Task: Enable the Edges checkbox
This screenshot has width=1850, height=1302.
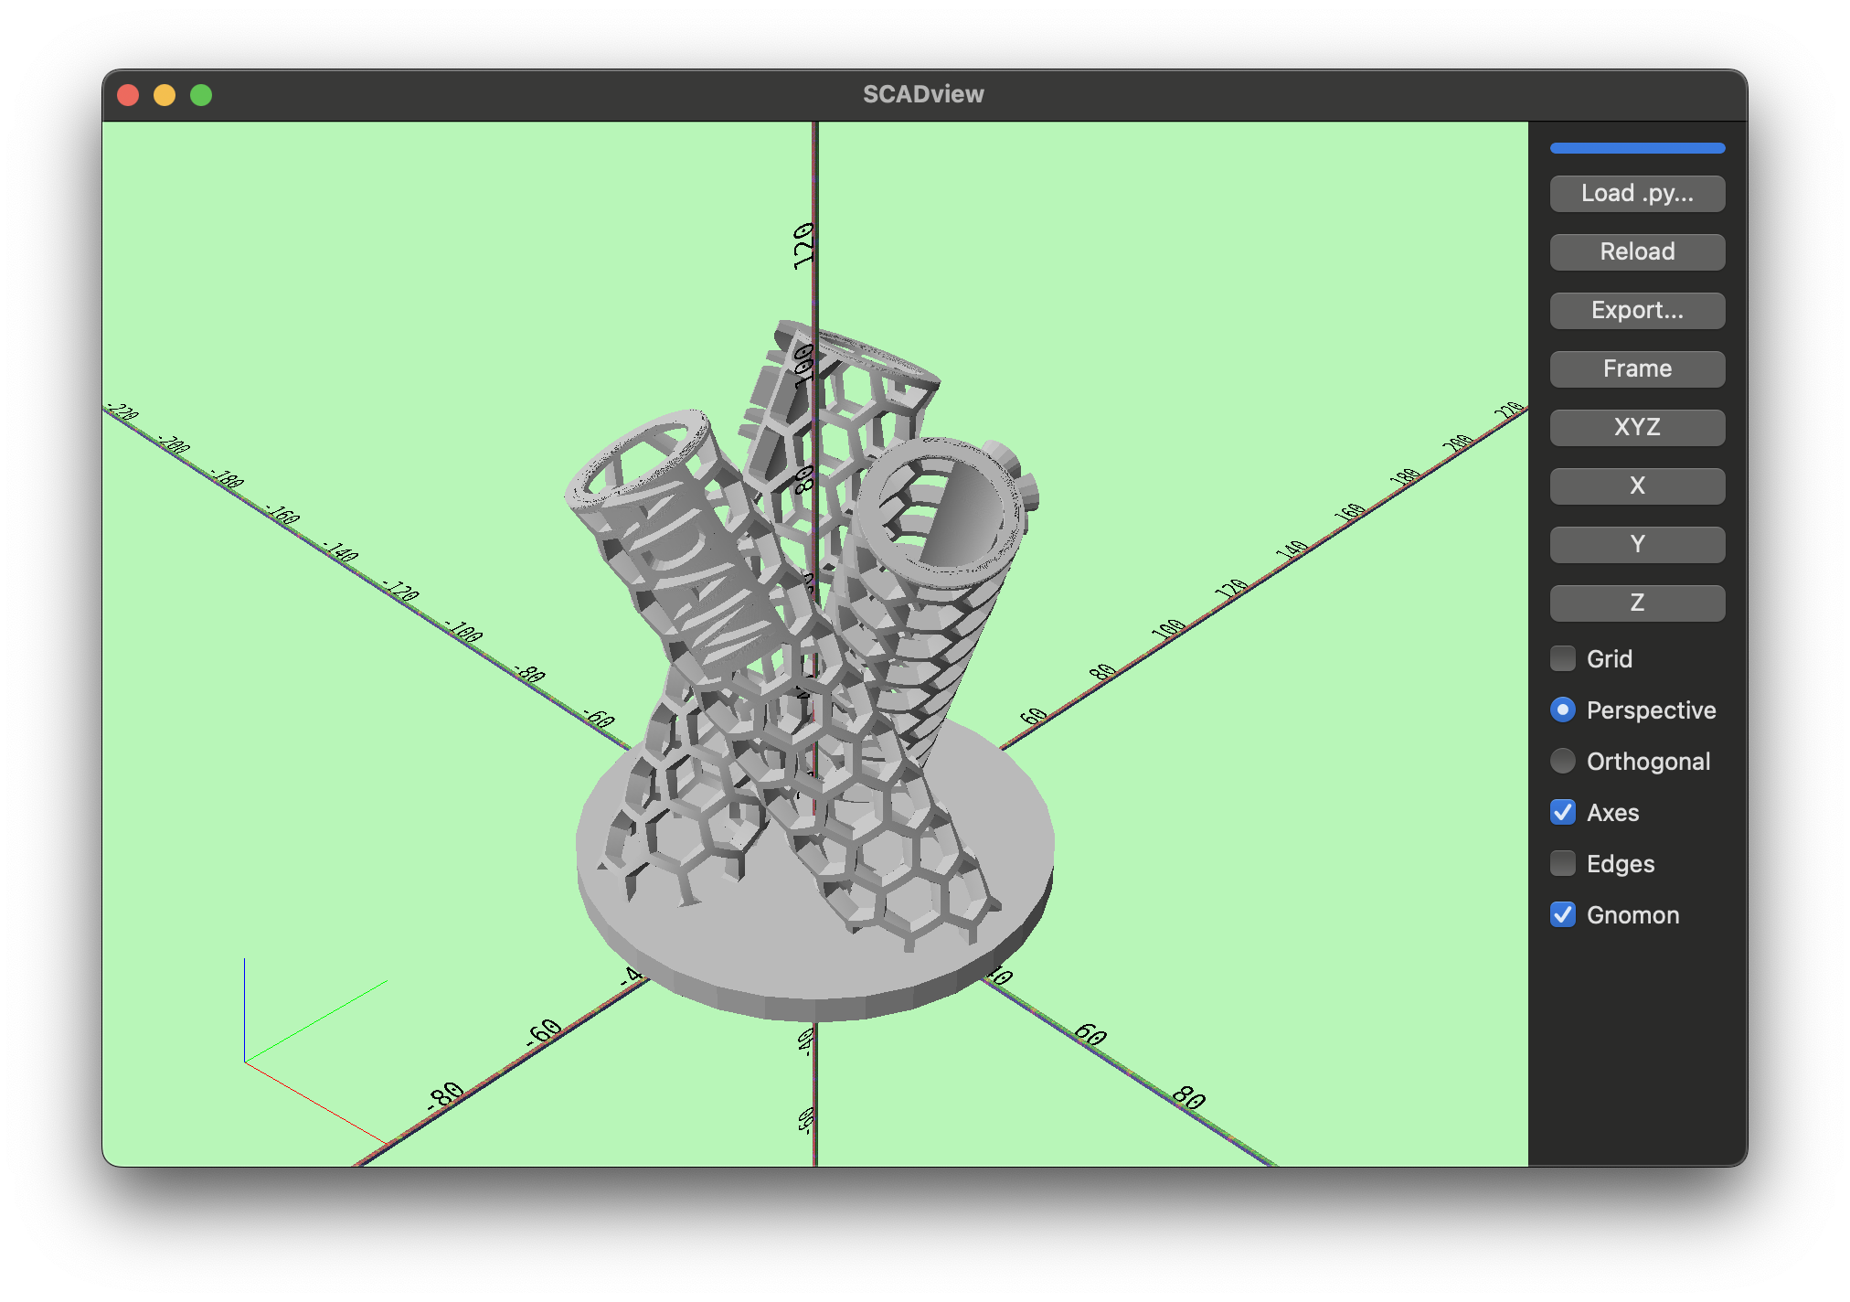Action: (x=1563, y=864)
